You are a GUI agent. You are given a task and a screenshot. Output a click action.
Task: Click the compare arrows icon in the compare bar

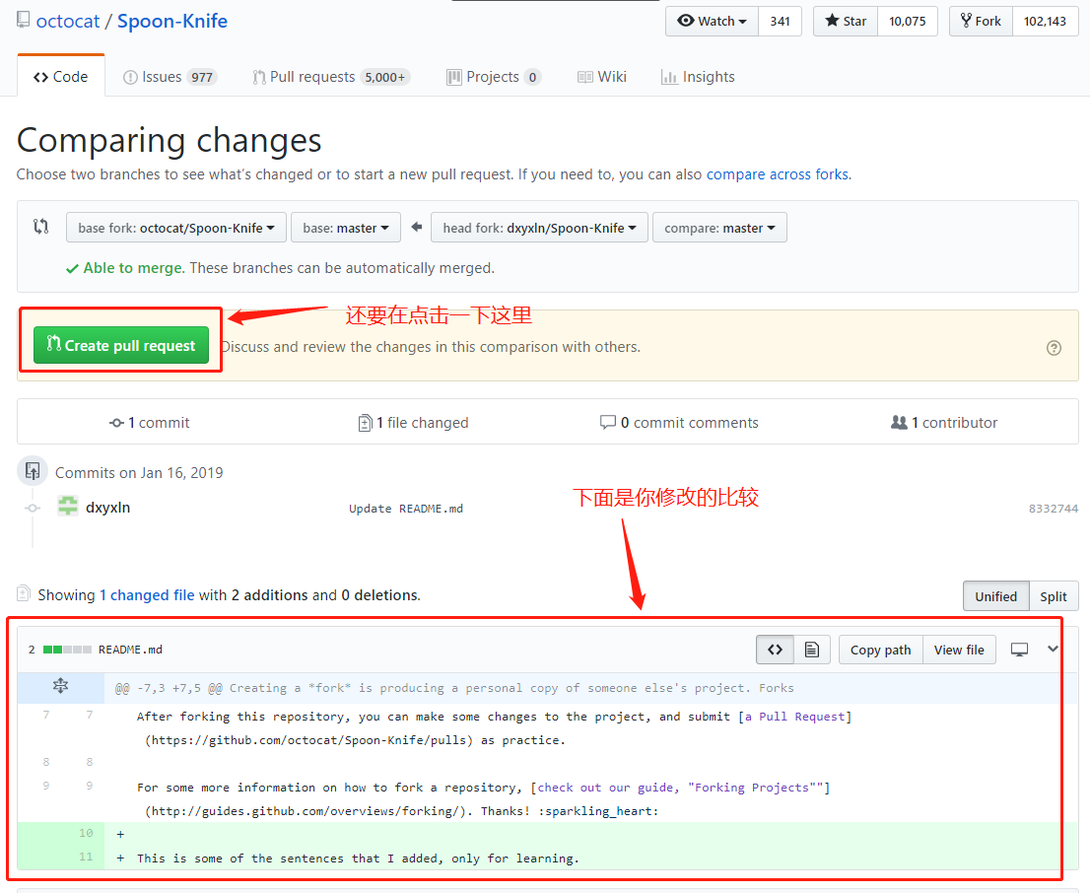(x=39, y=227)
